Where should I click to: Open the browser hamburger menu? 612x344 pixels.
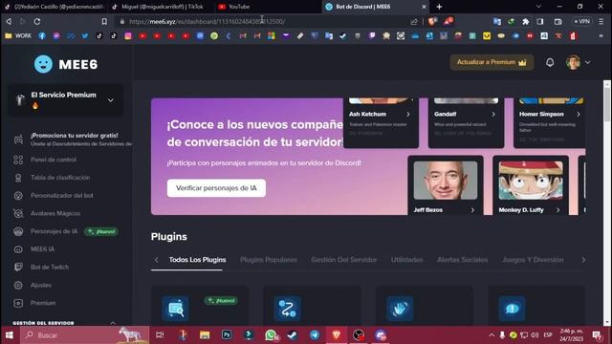601,21
